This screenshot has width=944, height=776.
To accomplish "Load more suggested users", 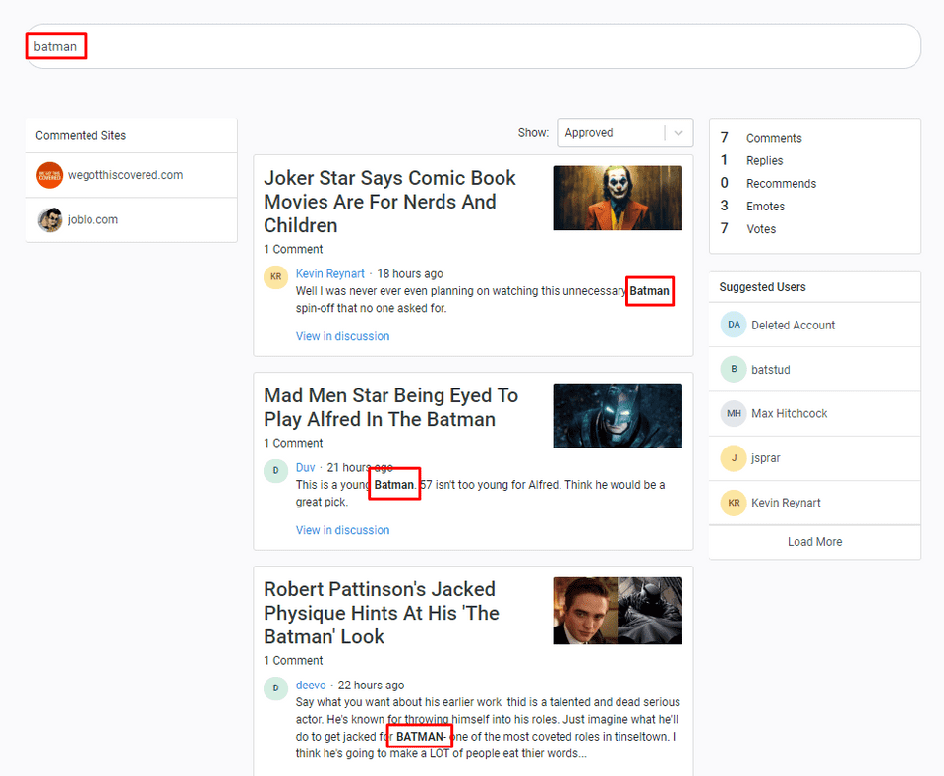I will (x=814, y=542).
